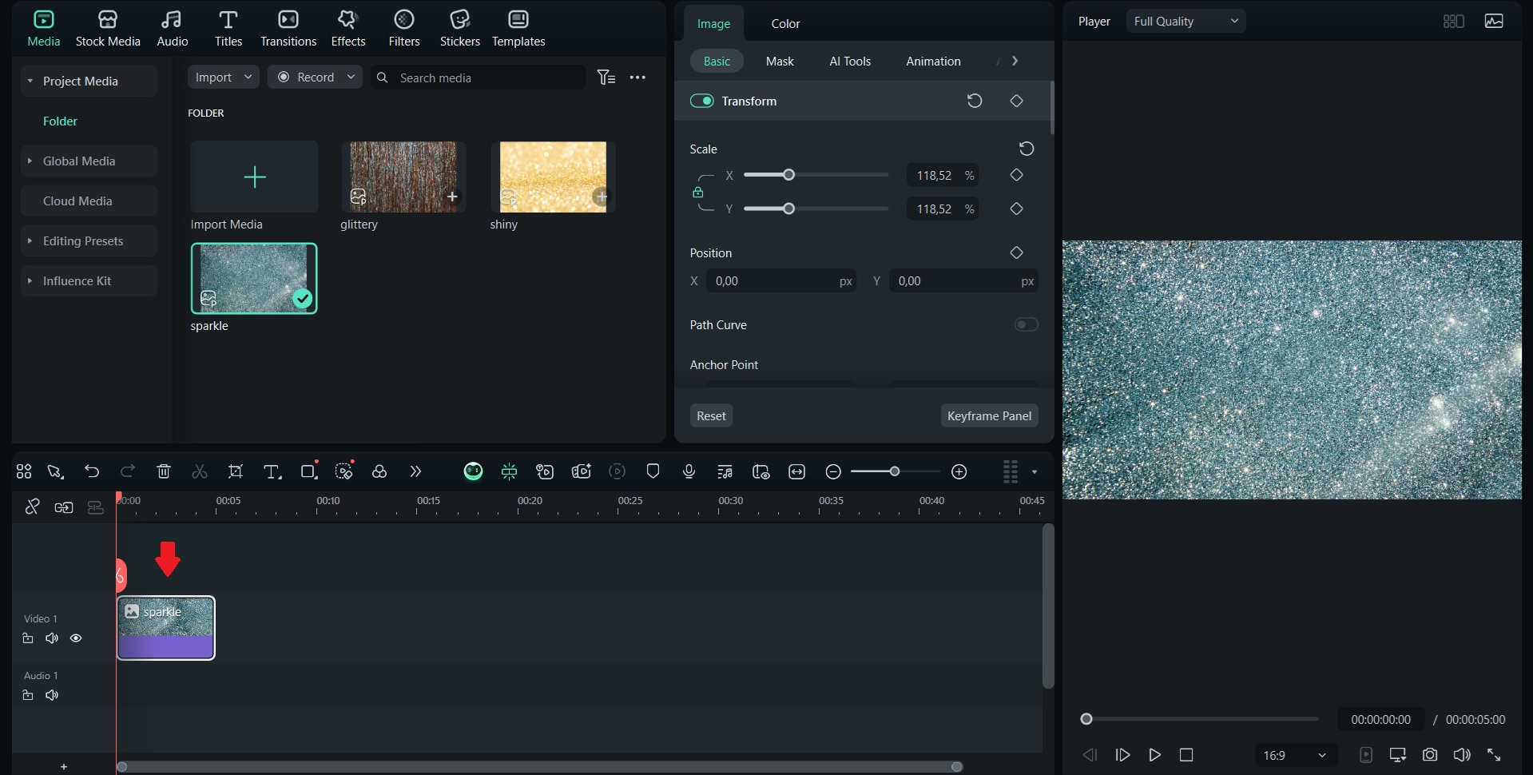Reset Scale values with circular arrow
The height and width of the screenshot is (775, 1533).
tap(1027, 149)
